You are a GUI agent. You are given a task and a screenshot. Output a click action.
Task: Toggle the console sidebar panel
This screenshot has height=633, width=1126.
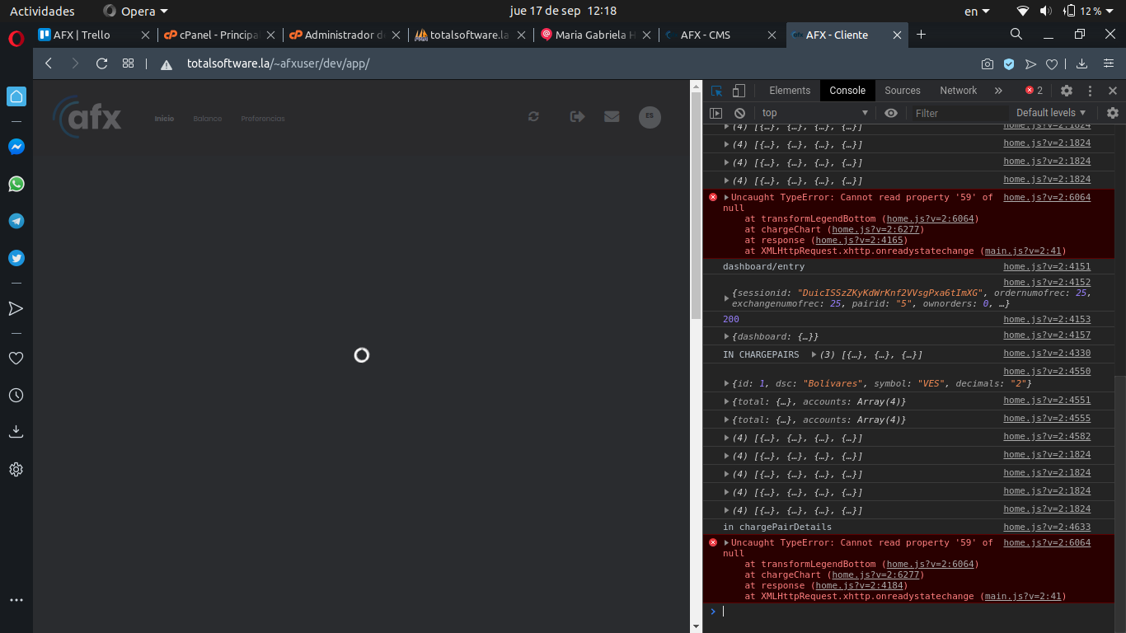715,113
